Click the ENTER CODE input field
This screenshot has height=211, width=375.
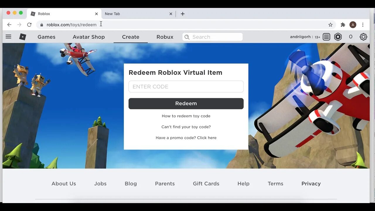click(x=186, y=86)
